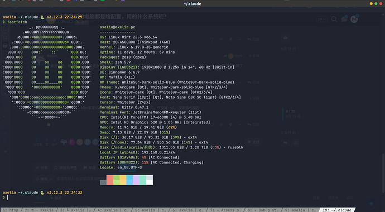Click 'Muffin (X11)' WM value

pyautogui.click(x=122, y=77)
